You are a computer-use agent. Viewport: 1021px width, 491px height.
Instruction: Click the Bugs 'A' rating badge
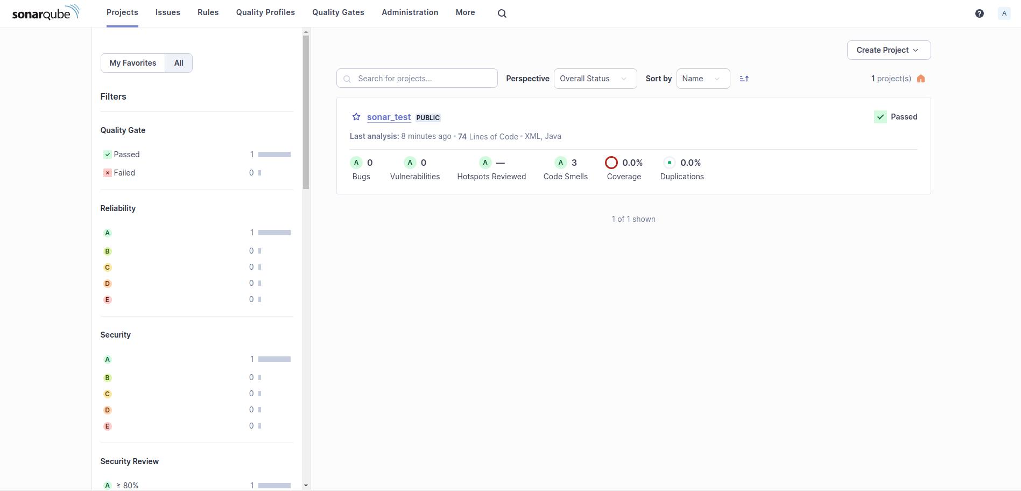(x=356, y=163)
